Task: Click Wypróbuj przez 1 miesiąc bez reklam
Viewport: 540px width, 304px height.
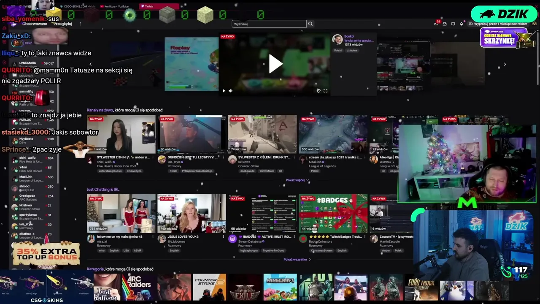Action: click(x=498, y=24)
